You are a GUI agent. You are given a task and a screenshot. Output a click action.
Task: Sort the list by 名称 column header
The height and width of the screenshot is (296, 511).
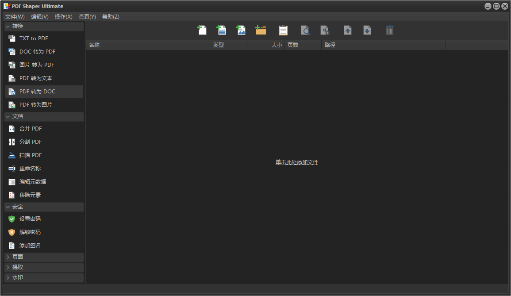click(x=148, y=45)
